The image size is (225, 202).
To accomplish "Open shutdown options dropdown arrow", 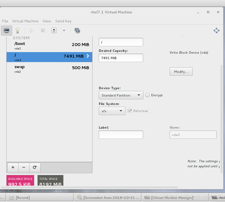I will pos(64,31).
